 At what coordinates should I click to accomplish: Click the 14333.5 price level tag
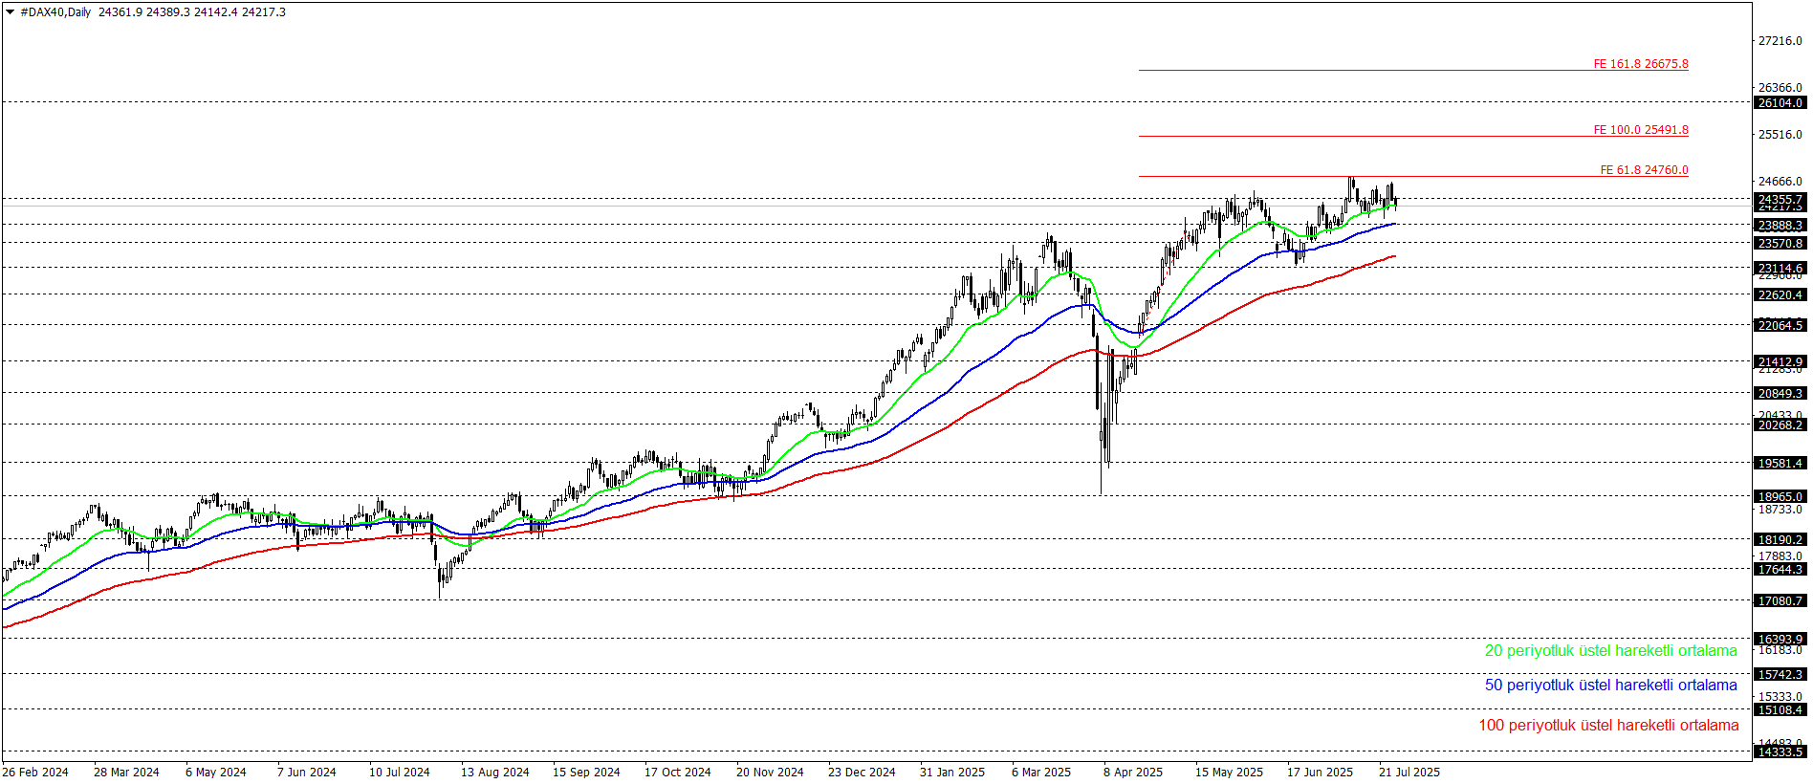coord(1780,752)
